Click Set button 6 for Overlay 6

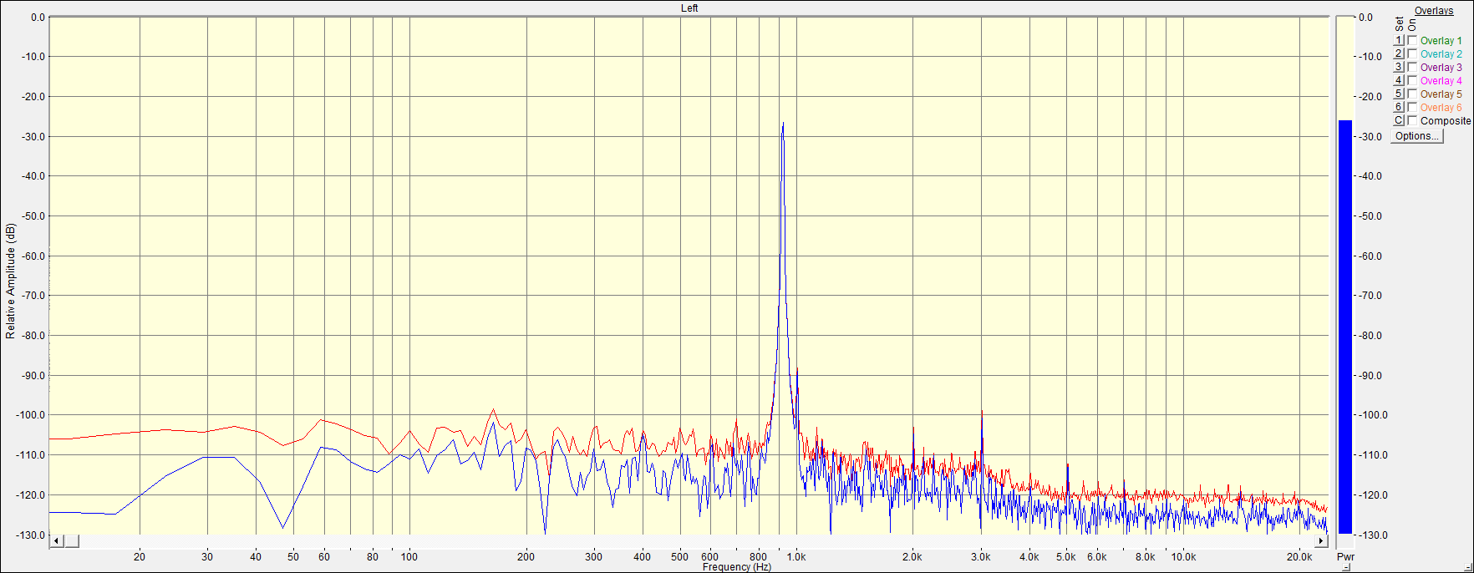1398,107
